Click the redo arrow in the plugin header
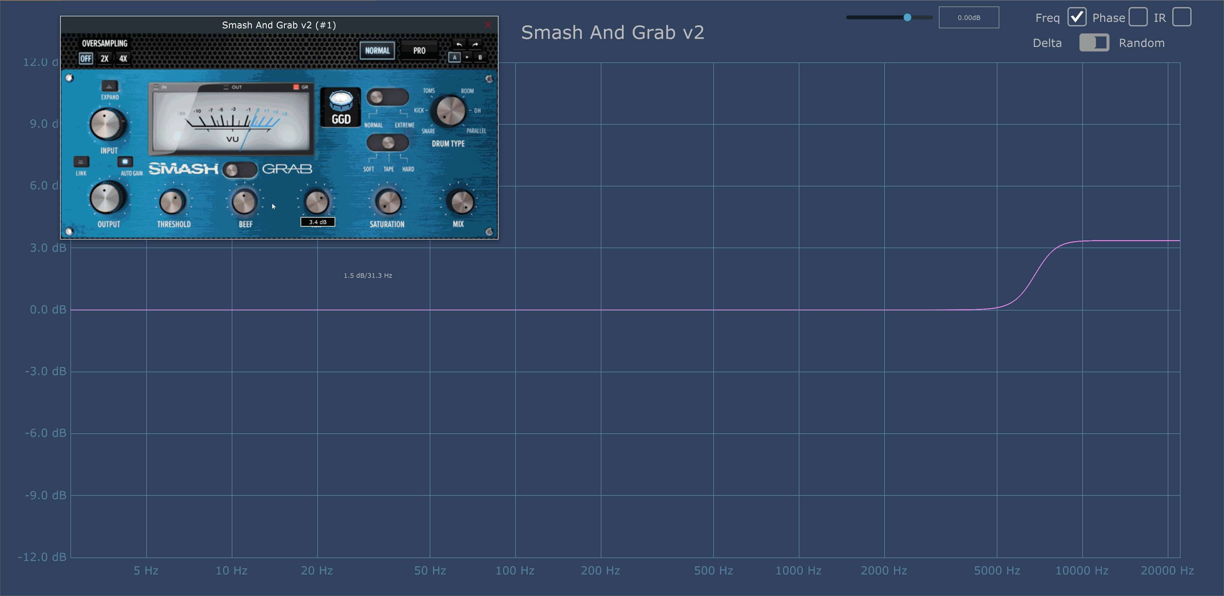The width and height of the screenshot is (1224, 596). point(475,44)
